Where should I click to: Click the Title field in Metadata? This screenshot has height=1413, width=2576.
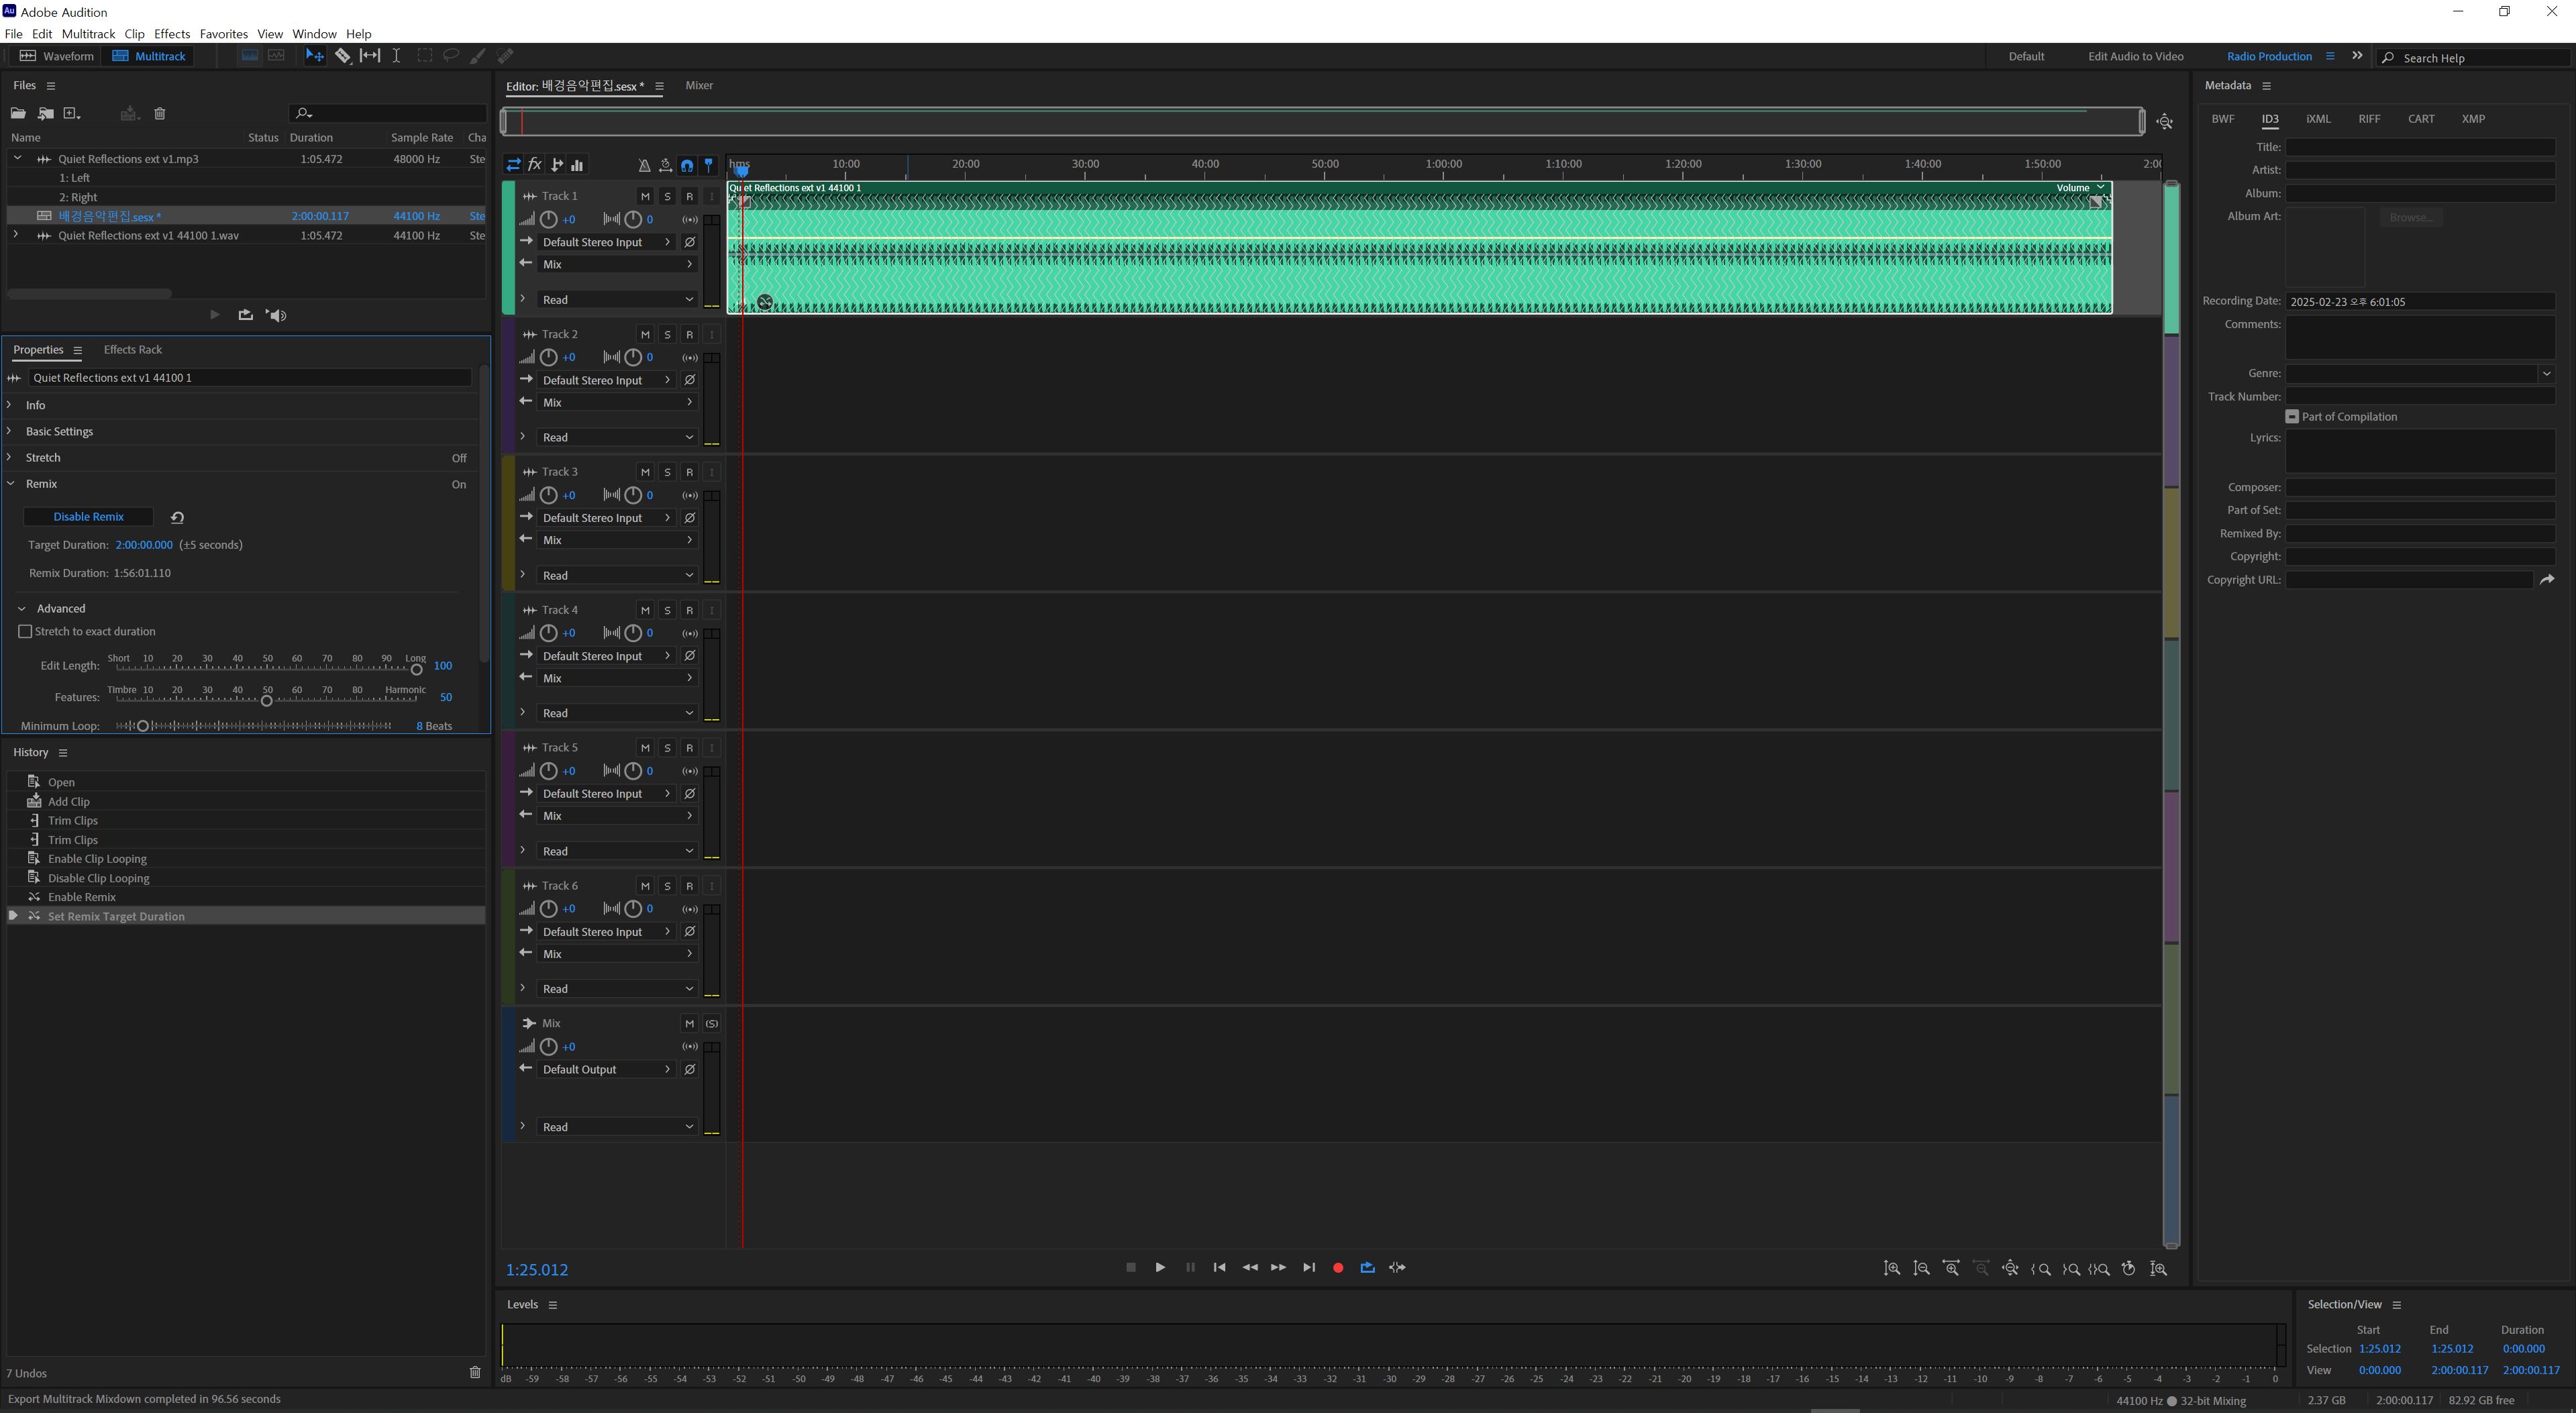(2419, 147)
